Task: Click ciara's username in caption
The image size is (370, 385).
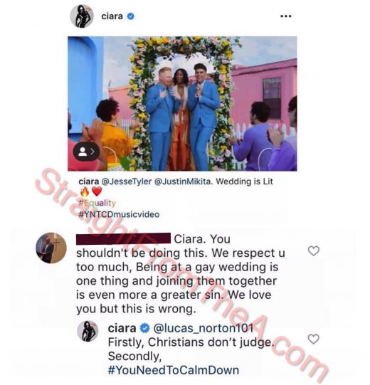Action: pyautogui.click(x=89, y=181)
